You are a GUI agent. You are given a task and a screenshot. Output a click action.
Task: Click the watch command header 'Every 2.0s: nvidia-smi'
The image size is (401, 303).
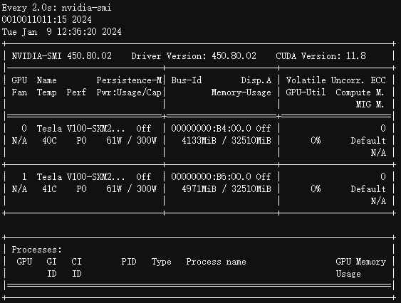tap(56, 8)
